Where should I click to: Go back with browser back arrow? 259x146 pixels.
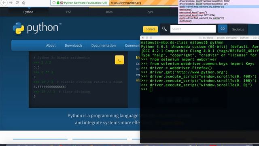tap(4, 3)
